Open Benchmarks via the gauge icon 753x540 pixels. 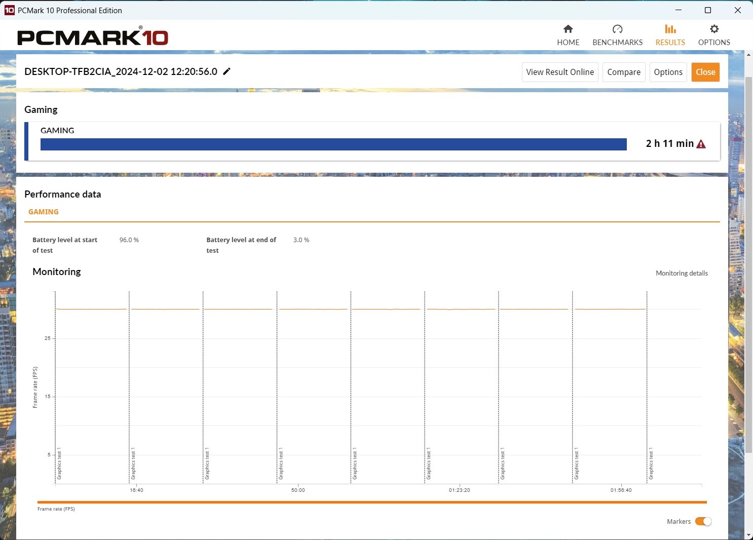coord(617,29)
